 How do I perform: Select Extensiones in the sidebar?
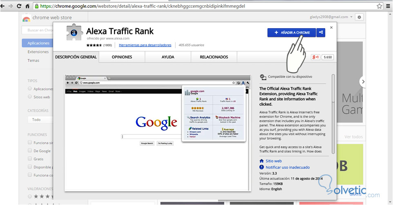coord(38,51)
